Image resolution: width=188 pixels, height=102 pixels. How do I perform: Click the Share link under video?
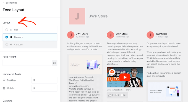[x=128, y=90]
